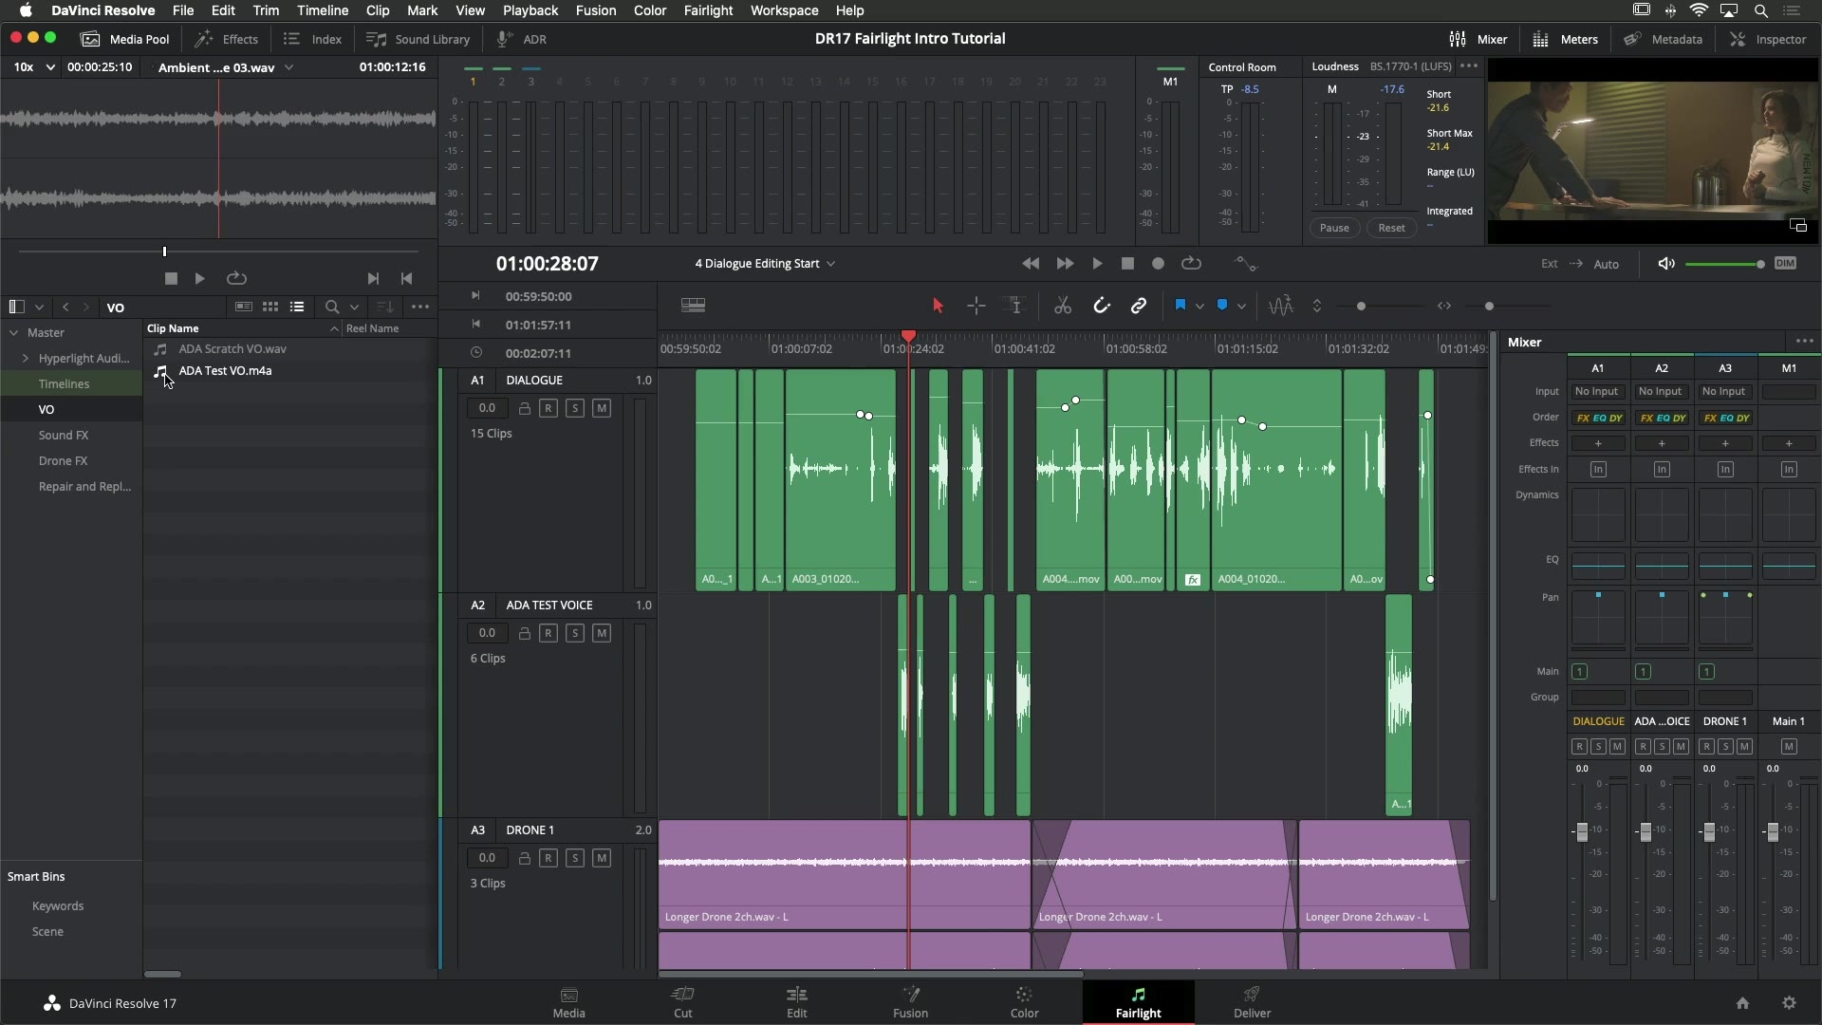Toggle the snapping magnet icon
1822x1025 pixels.
click(x=1101, y=306)
